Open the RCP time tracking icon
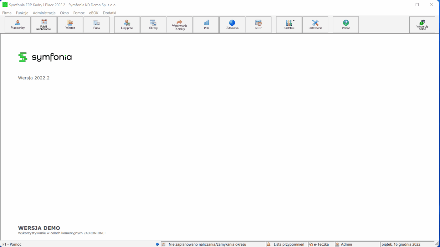The width and height of the screenshot is (440, 247). pos(258,25)
